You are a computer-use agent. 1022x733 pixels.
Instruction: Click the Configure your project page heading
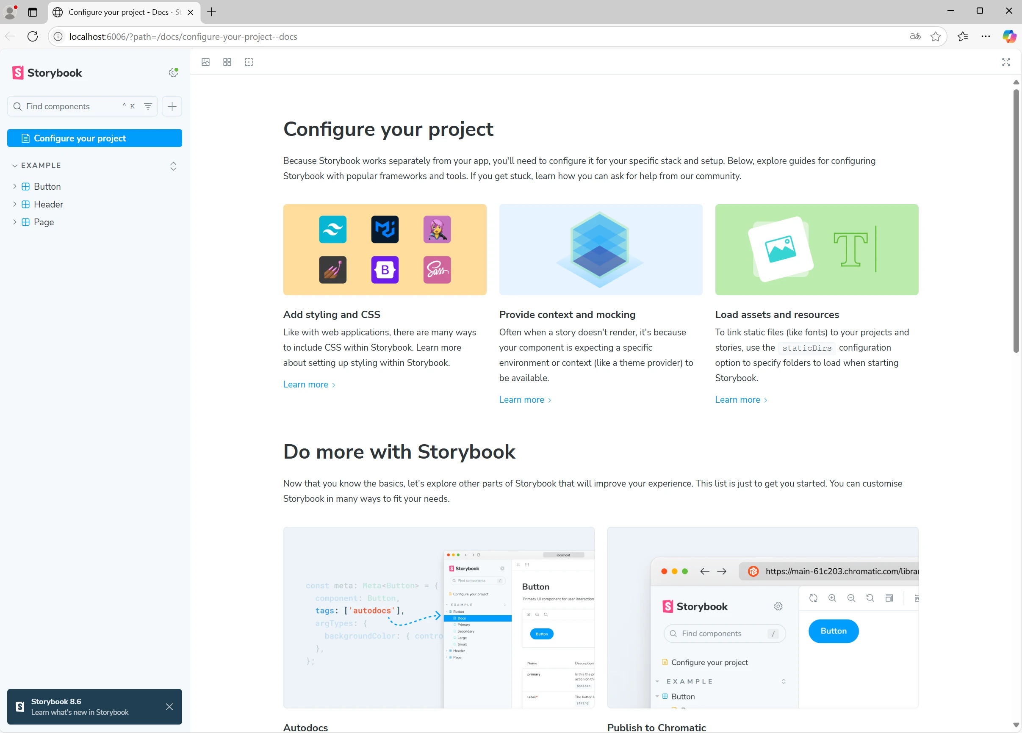(388, 129)
